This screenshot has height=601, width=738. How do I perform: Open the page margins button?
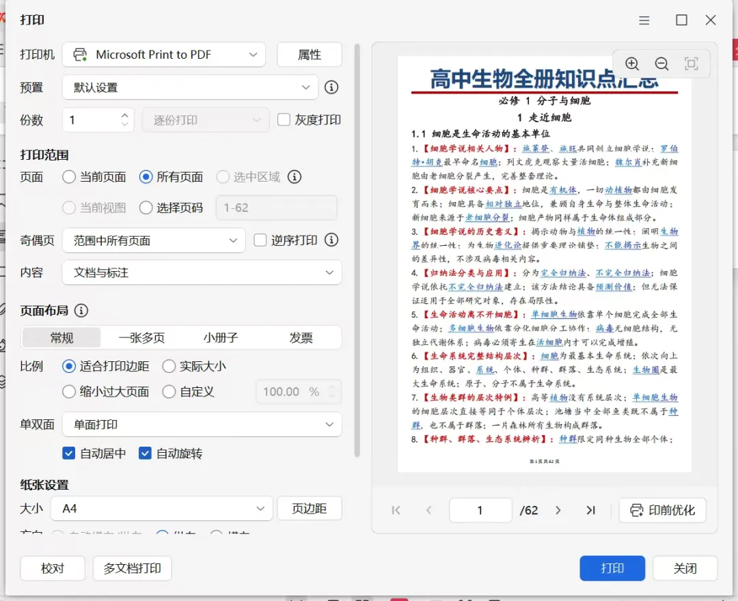[310, 508]
